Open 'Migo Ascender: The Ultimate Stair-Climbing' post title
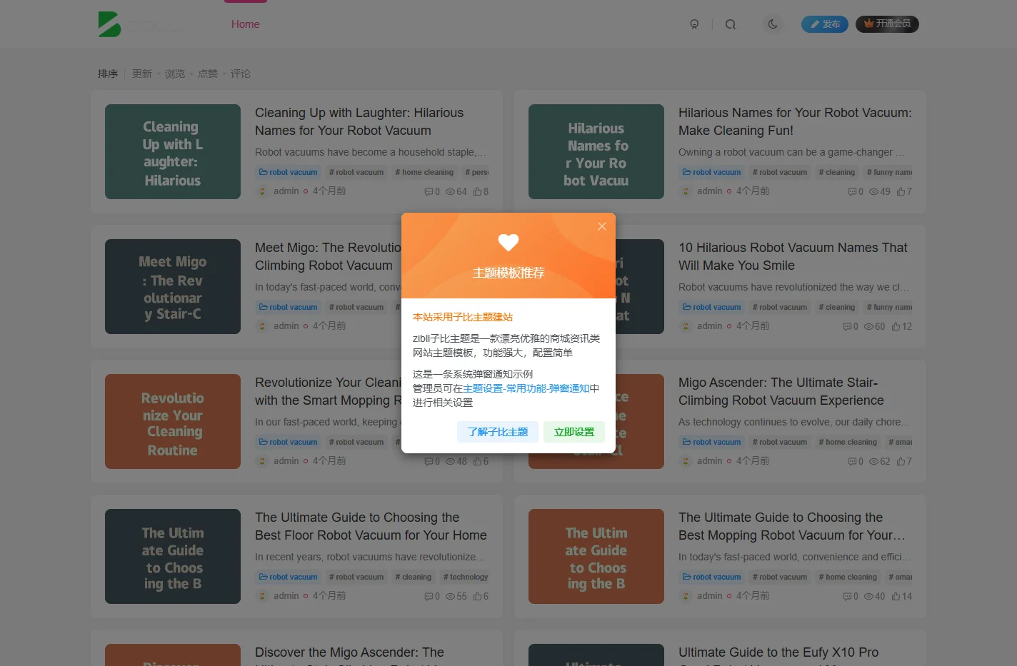This screenshot has height=666, width=1017. tap(781, 391)
